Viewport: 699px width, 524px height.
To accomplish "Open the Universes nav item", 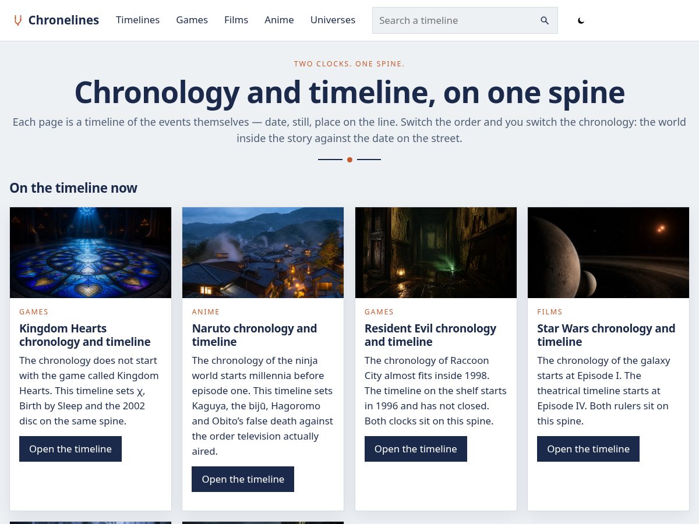I will click(333, 20).
